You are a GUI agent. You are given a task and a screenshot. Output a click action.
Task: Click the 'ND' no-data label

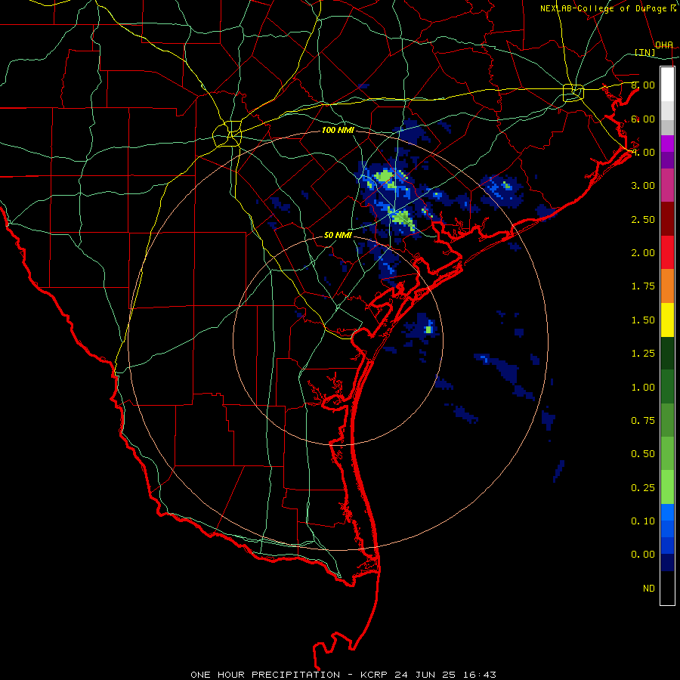tap(649, 589)
